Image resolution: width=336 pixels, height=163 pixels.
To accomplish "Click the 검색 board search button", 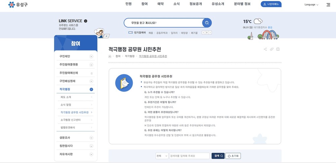I will point(218,156).
